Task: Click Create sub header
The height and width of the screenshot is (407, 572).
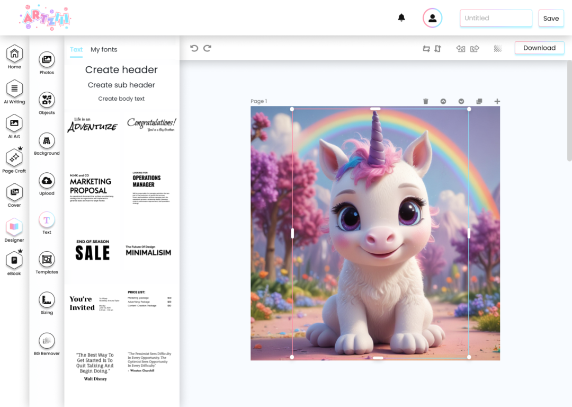Action: click(121, 85)
